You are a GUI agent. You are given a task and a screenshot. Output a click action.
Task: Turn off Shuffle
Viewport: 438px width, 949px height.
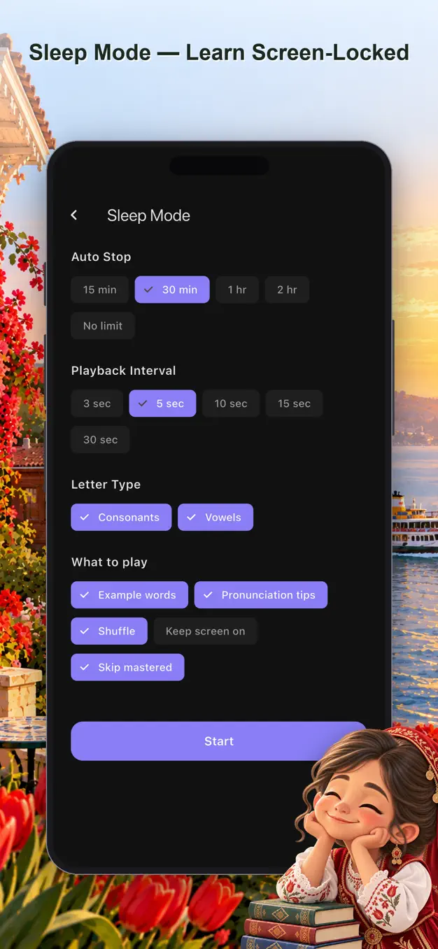[109, 631]
